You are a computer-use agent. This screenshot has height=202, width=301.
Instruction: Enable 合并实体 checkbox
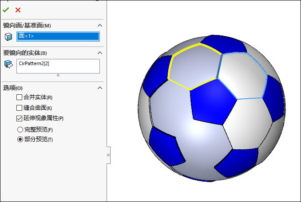[19, 97]
